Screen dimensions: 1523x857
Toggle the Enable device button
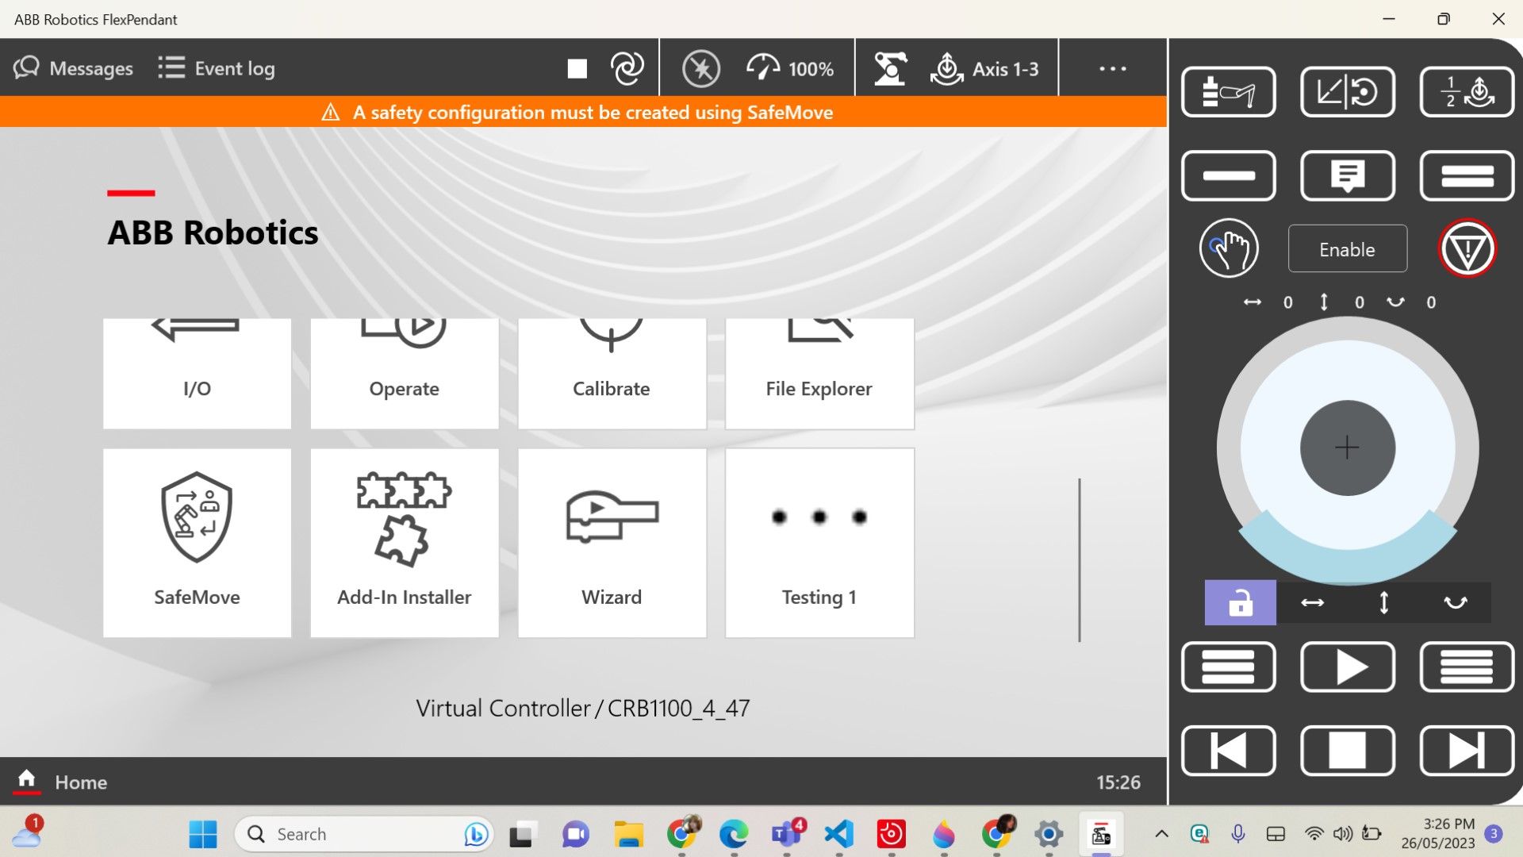[x=1347, y=249]
